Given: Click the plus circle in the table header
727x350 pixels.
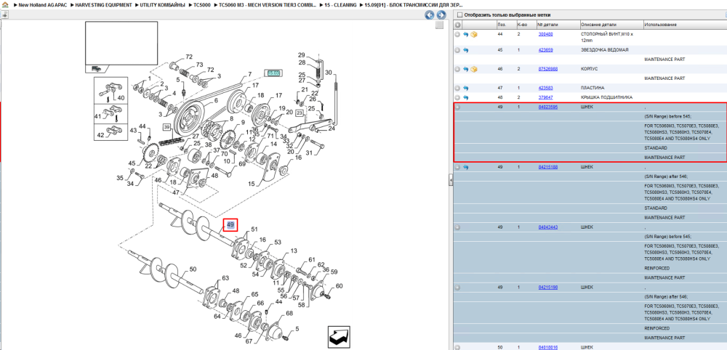Looking at the screenshot, I should tap(457, 25).
